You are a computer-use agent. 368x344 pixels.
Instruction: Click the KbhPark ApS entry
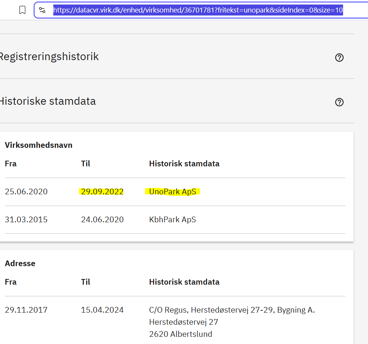(172, 220)
